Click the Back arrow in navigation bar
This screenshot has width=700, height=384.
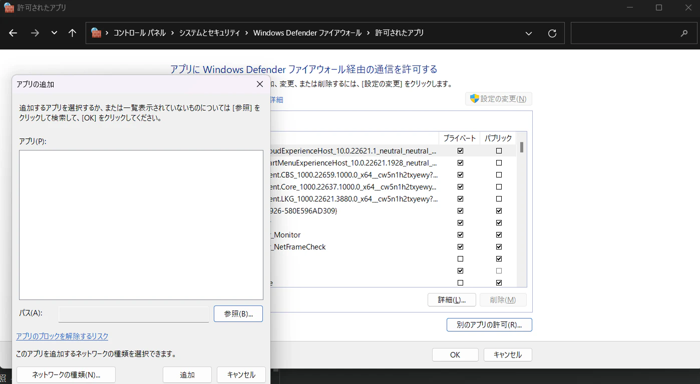(13, 33)
